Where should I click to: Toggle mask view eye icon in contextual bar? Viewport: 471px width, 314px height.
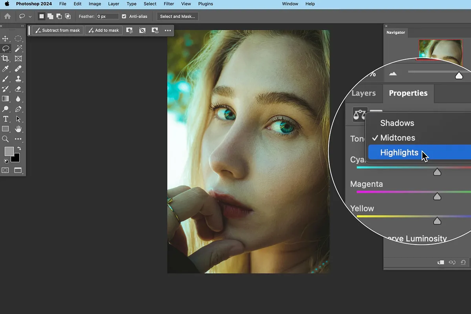[155, 30]
